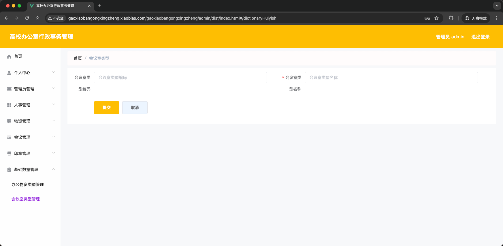Image resolution: width=503 pixels, height=246 pixels.
Task: Click the stamp icon for 印章管理
Action: [x=9, y=153]
